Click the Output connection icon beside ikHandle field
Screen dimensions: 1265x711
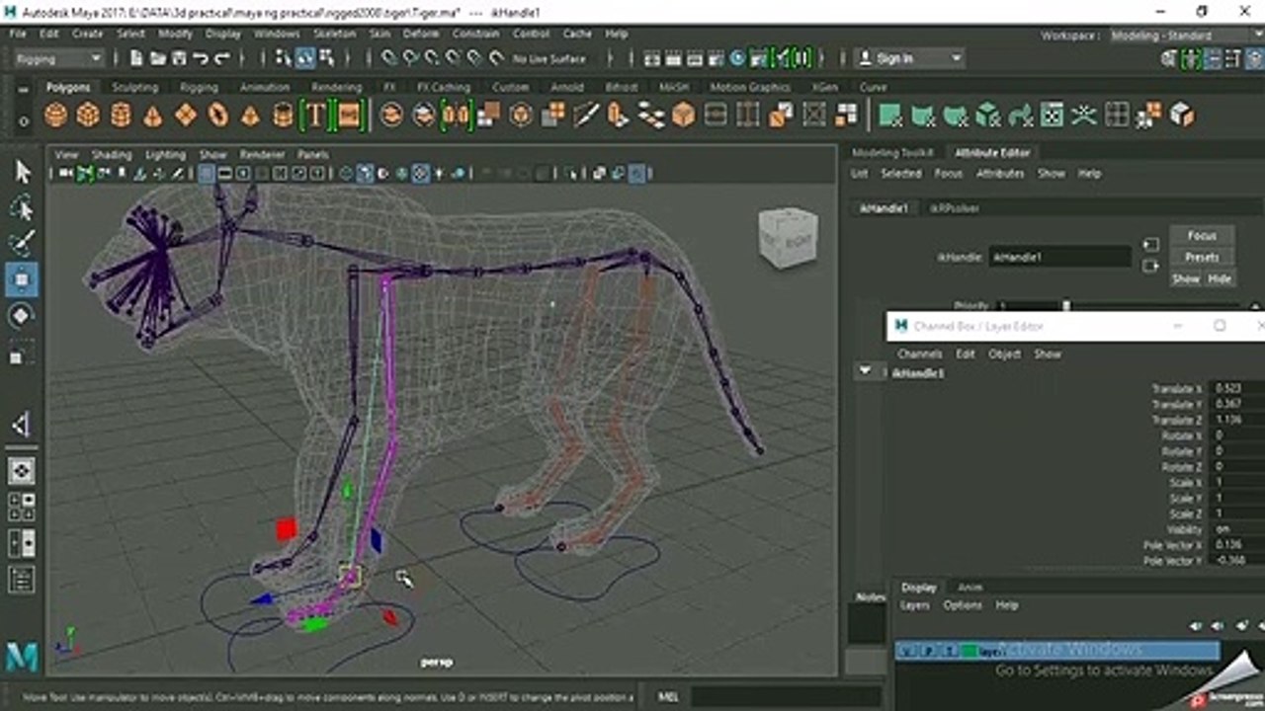[1150, 266]
